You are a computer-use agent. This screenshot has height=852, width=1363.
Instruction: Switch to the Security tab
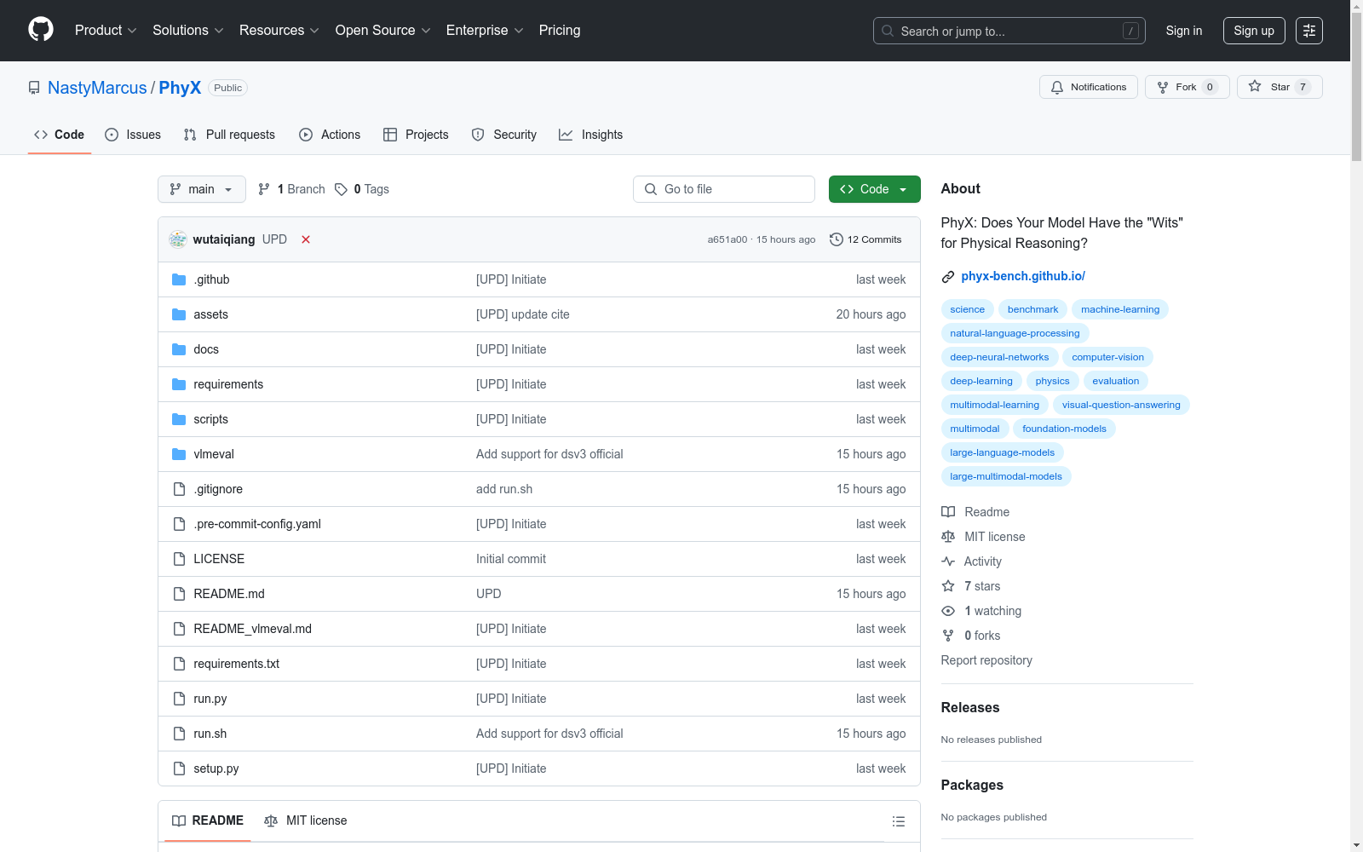coord(504,135)
